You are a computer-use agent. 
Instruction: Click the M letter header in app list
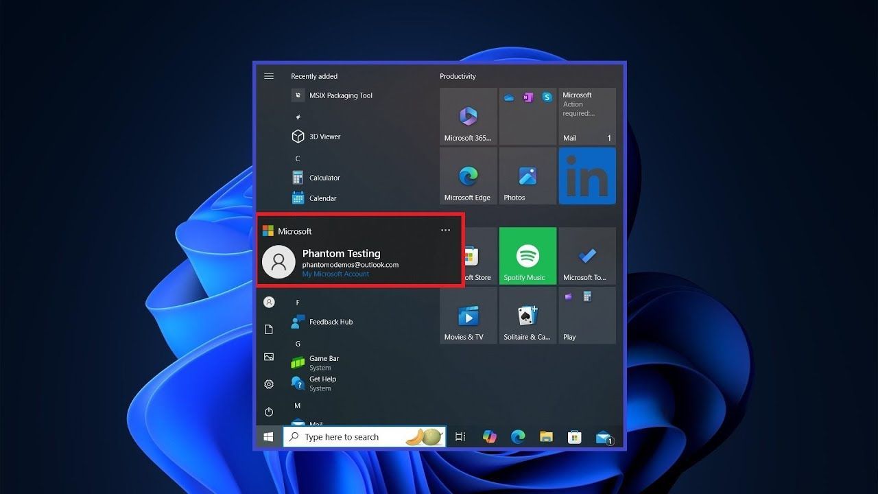coord(298,405)
